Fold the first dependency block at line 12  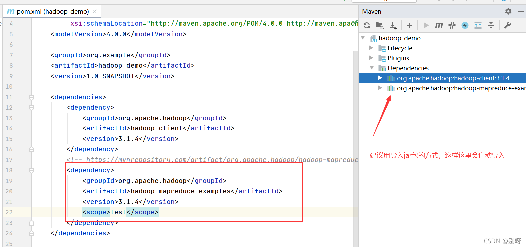pos(32,108)
